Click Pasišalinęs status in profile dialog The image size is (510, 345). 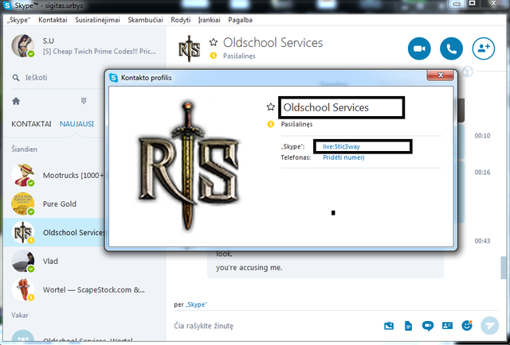[x=296, y=124]
